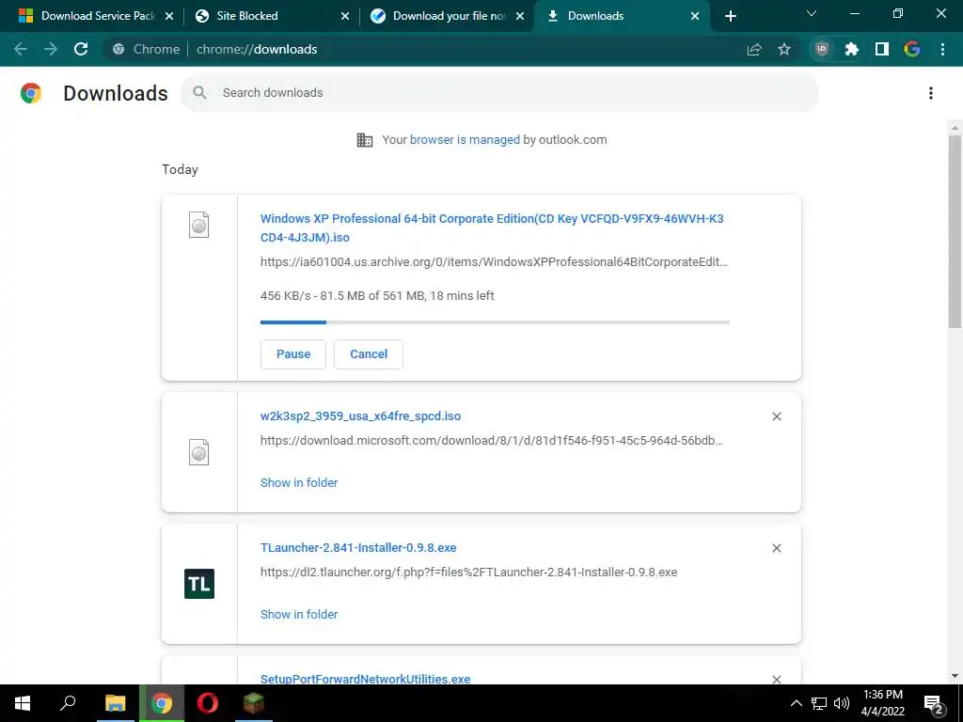Open the tab search chevron
Image resolution: width=963 pixels, height=722 pixels.
tap(812, 13)
